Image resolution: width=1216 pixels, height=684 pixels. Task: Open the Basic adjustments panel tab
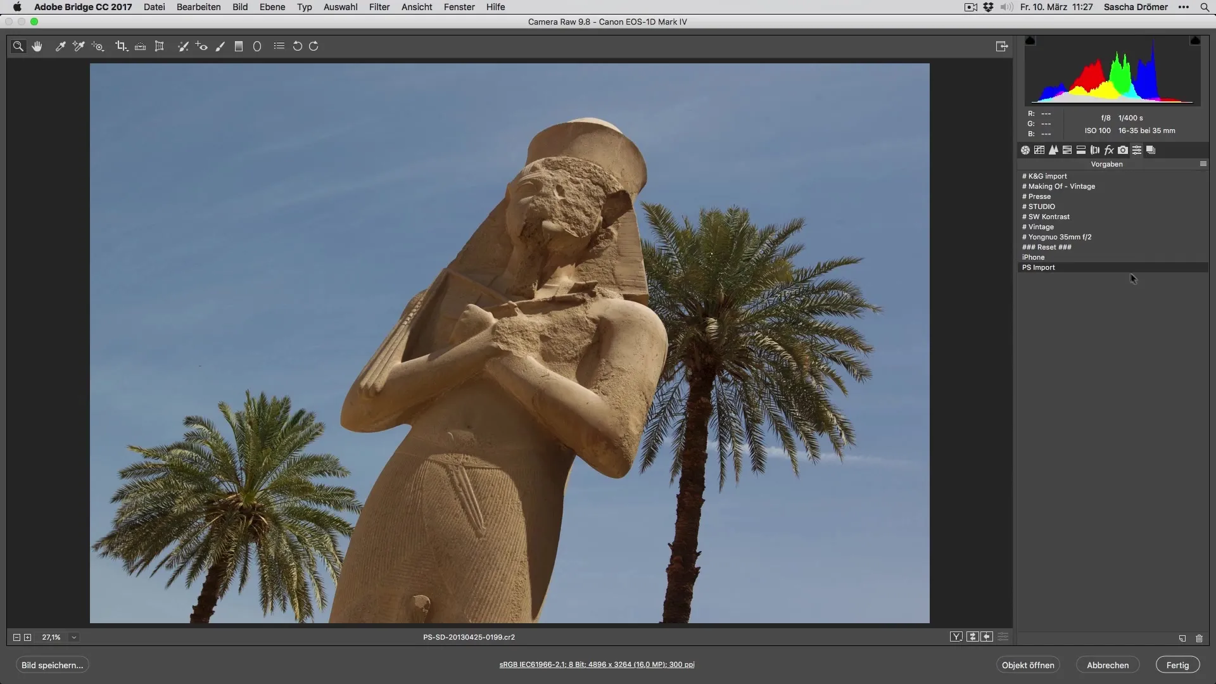pos(1025,150)
